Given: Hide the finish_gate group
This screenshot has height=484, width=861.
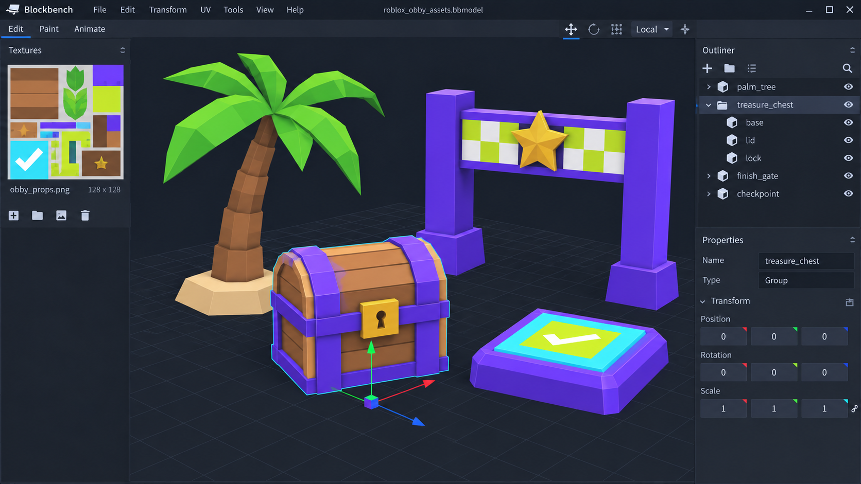Looking at the screenshot, I should pos(848,175).
